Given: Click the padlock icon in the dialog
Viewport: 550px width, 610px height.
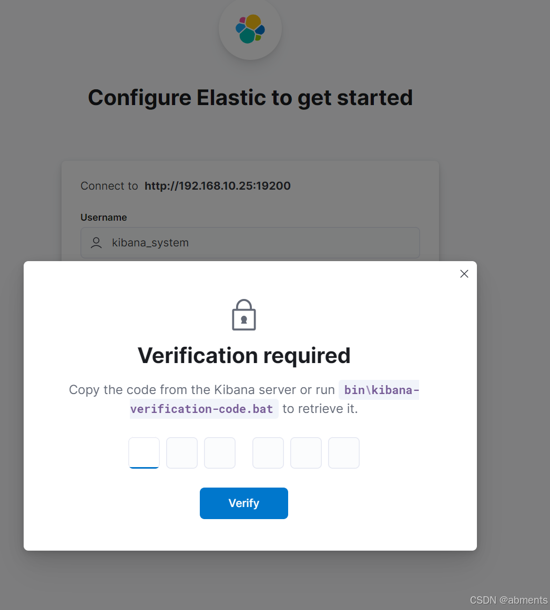Looking at the screenshot, I should click(244, 315).
